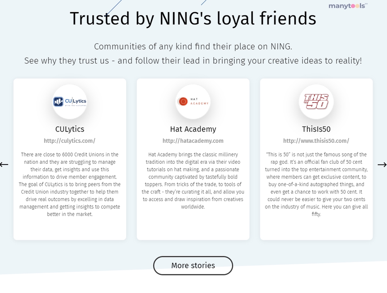Click the Hat Academy description text

[193, 180]
